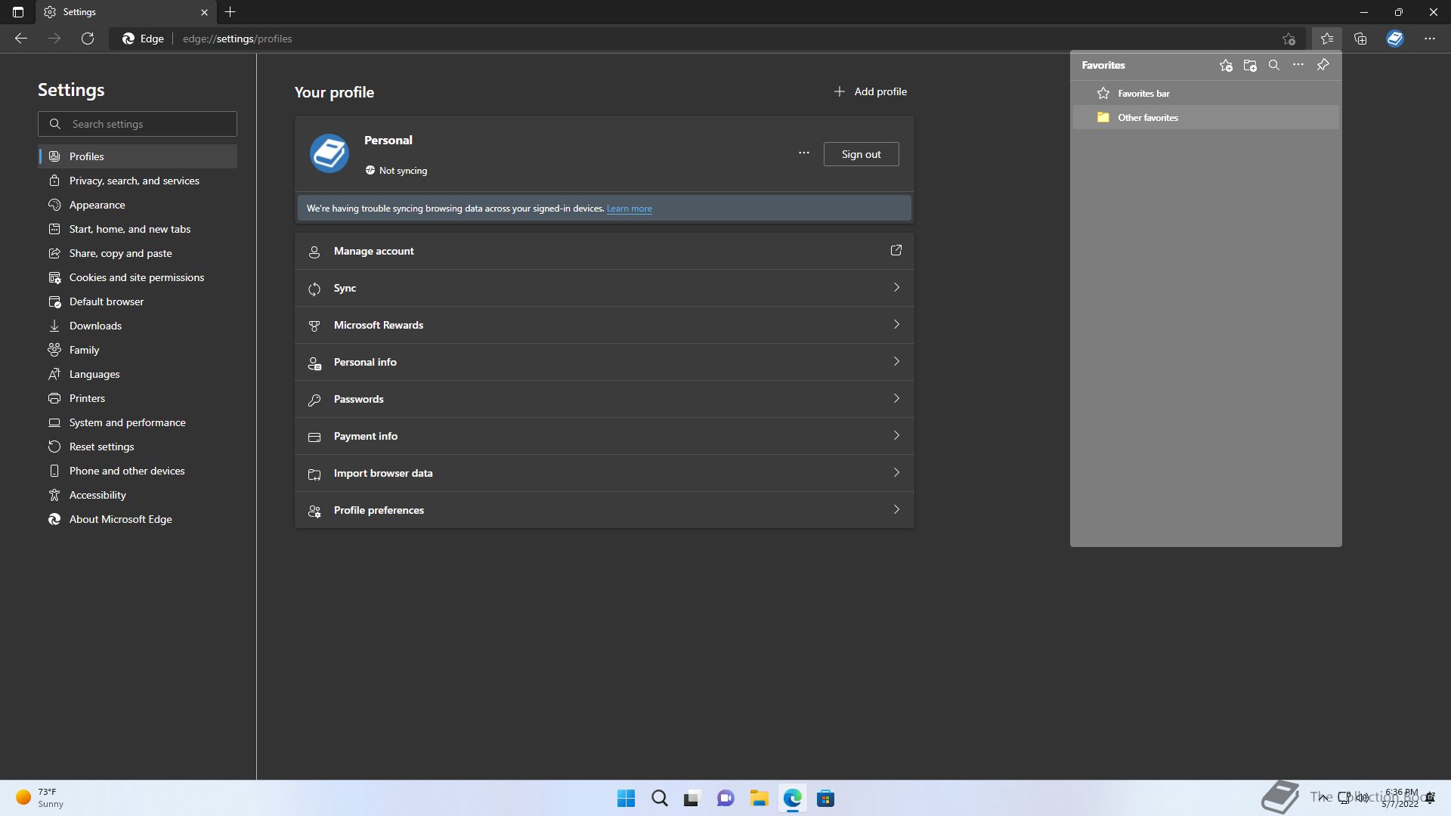This screenshot has width=1451, height=816.
Task: Toggle the Favorites toolbar button
Action: [1327, 39]
